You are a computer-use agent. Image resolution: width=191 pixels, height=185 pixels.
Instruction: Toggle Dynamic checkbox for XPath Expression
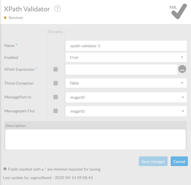[56, 69]
